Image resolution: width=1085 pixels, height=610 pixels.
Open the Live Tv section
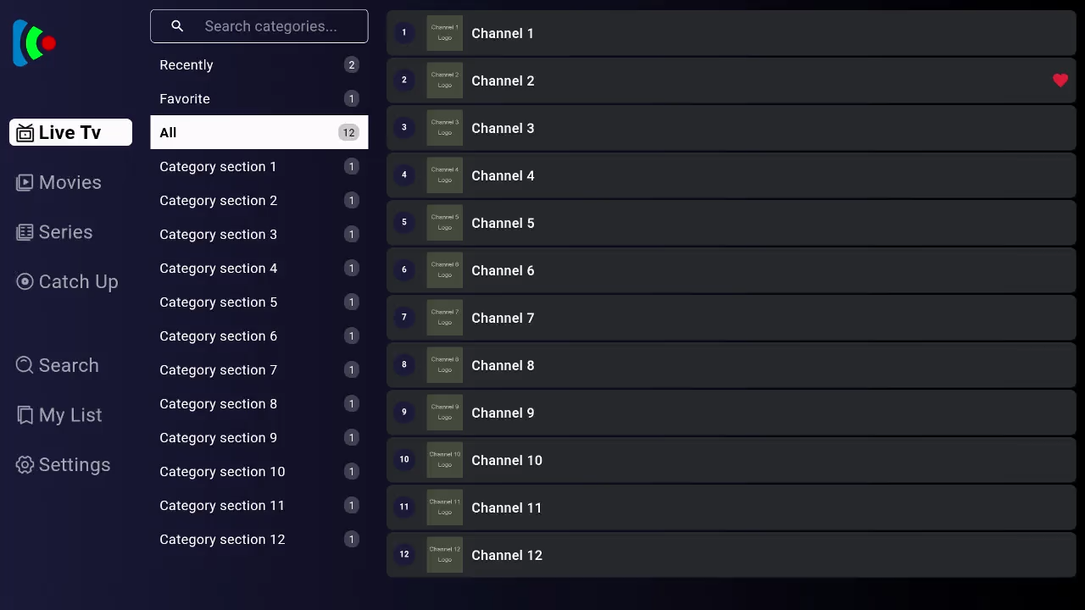[70, 133]
